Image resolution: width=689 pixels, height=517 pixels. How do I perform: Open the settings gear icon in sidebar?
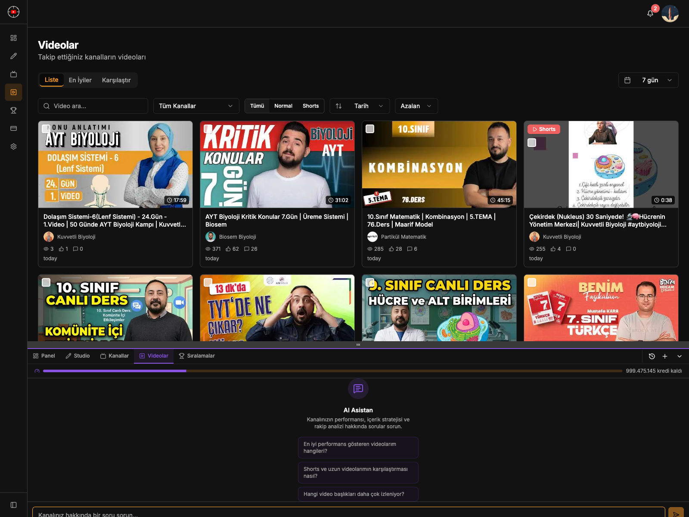point(13,146)
